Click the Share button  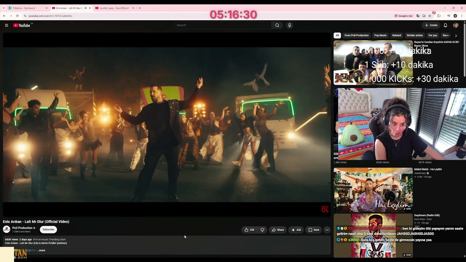(278, 230)
